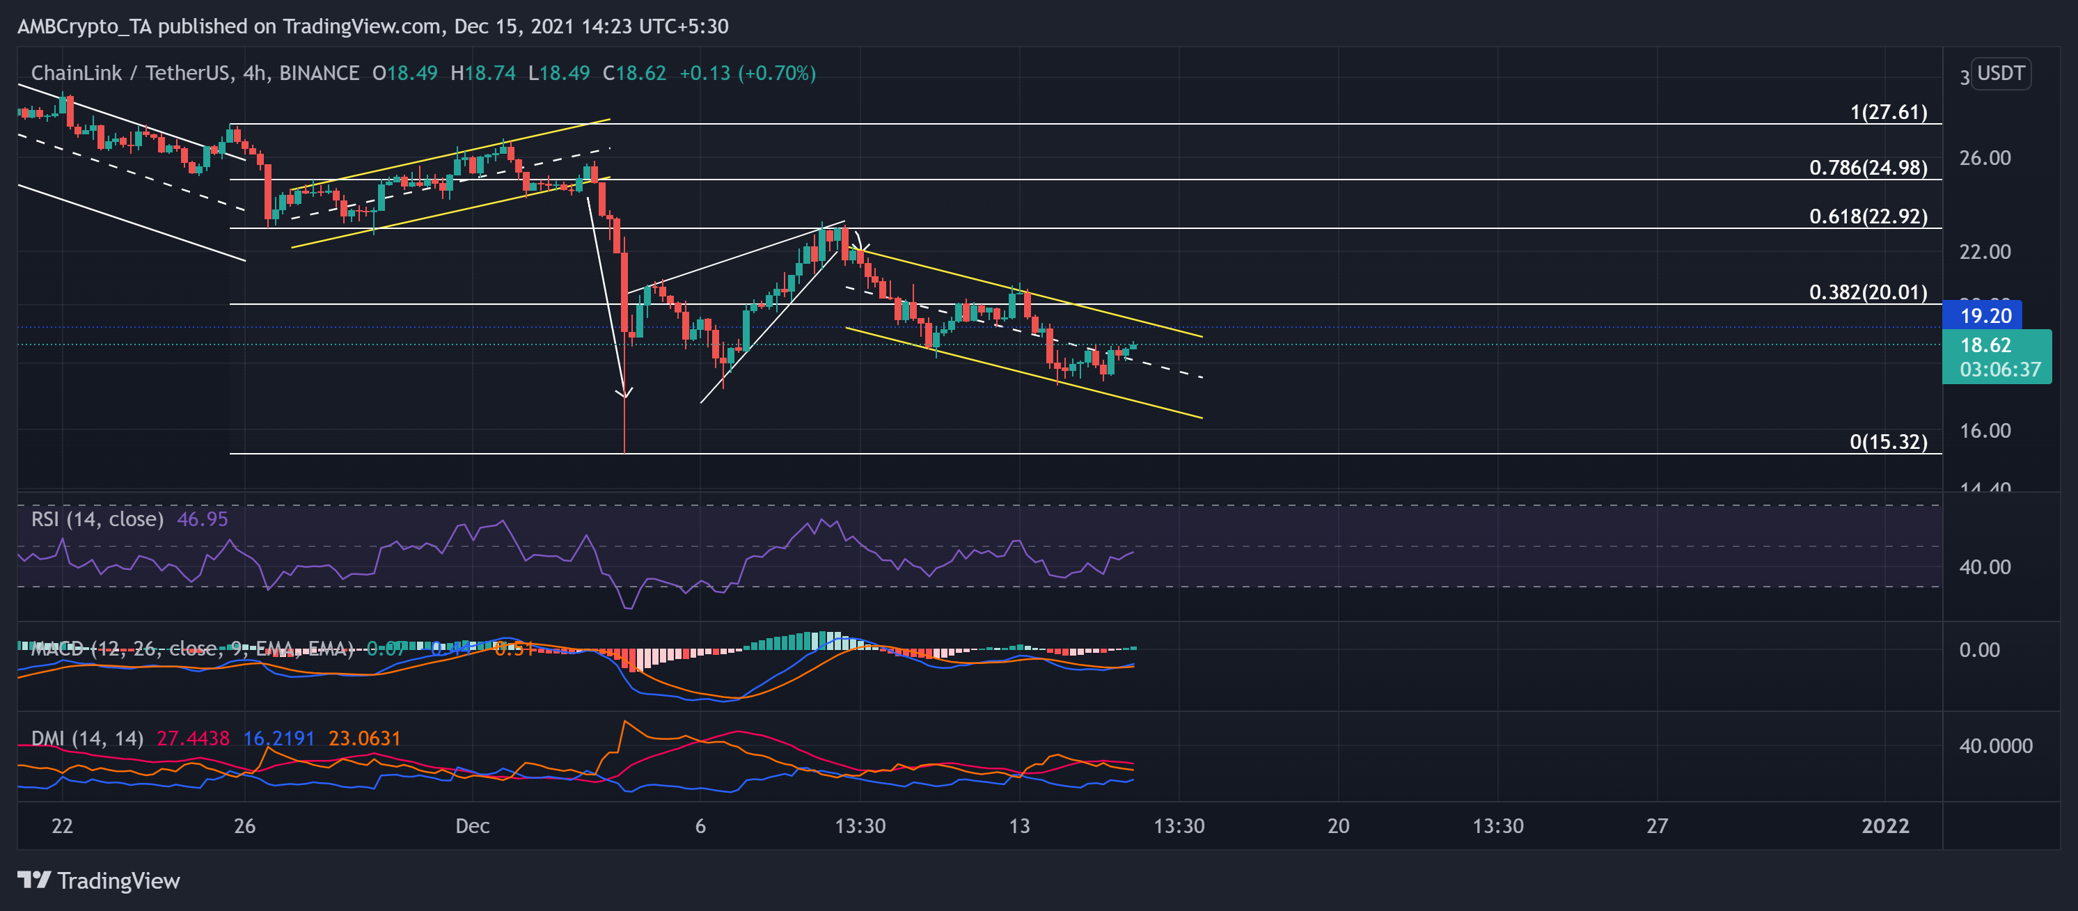Select the RSI (14, close) indicator label
This screenshot has width=2078, height=911.
97,518
